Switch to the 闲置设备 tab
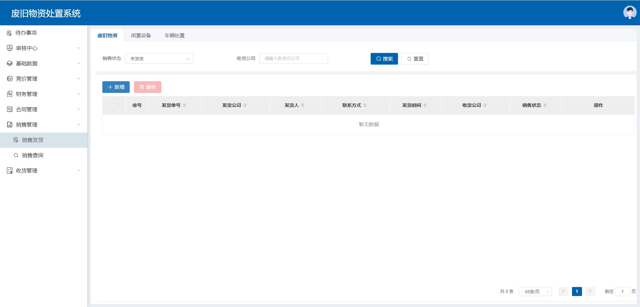Viewport: 640px width, 307px height. click(x=141, y=36)
